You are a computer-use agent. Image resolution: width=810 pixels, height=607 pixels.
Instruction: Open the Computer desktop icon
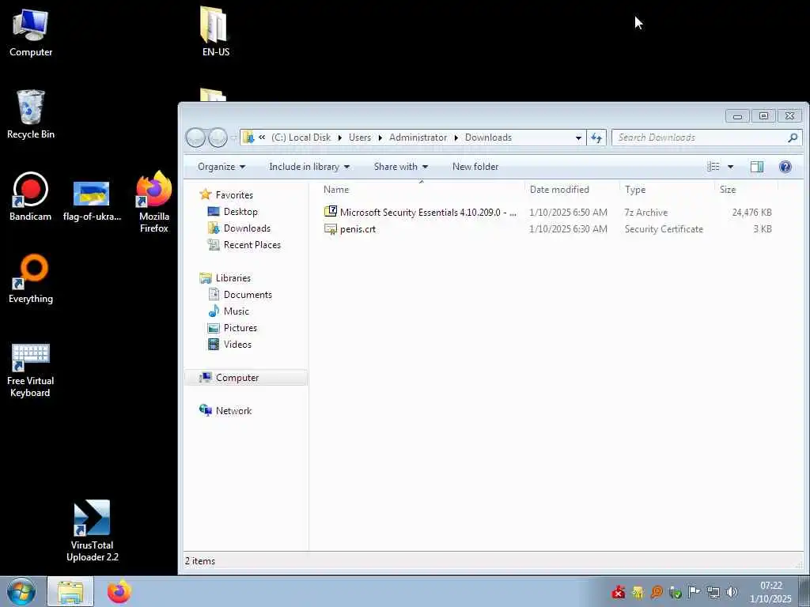[x=31, y=32]
